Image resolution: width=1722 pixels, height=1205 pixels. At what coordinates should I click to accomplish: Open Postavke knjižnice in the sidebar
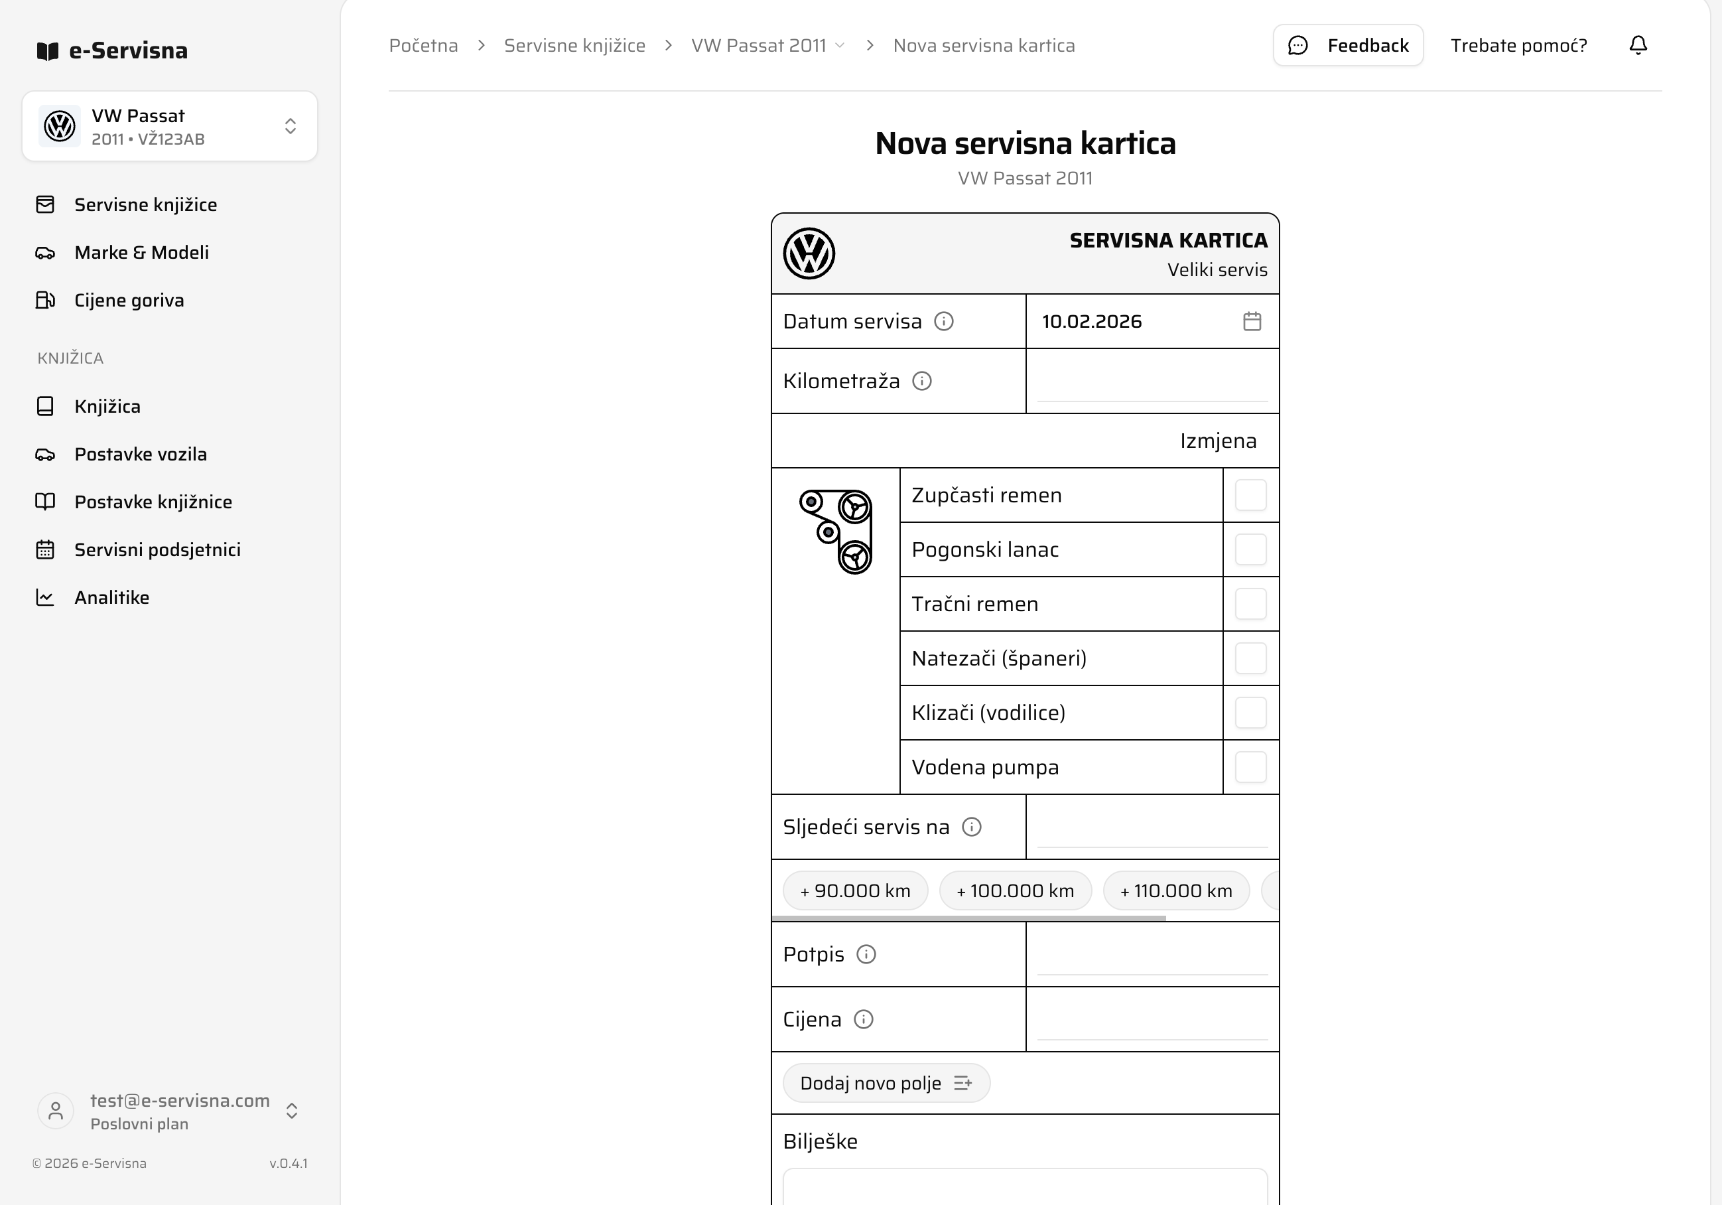[x=153, y=501]
